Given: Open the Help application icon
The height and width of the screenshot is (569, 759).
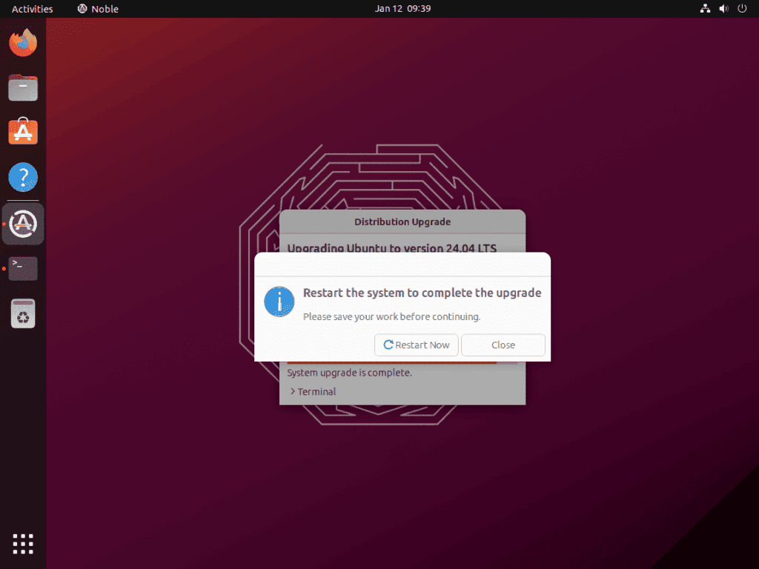Looking at the screenshot, I should (22, 177).
